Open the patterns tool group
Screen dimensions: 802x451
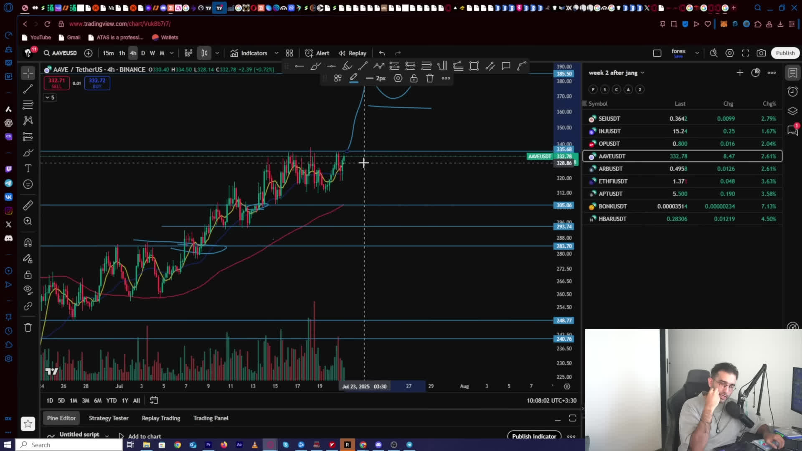click(x=28, y=121)
